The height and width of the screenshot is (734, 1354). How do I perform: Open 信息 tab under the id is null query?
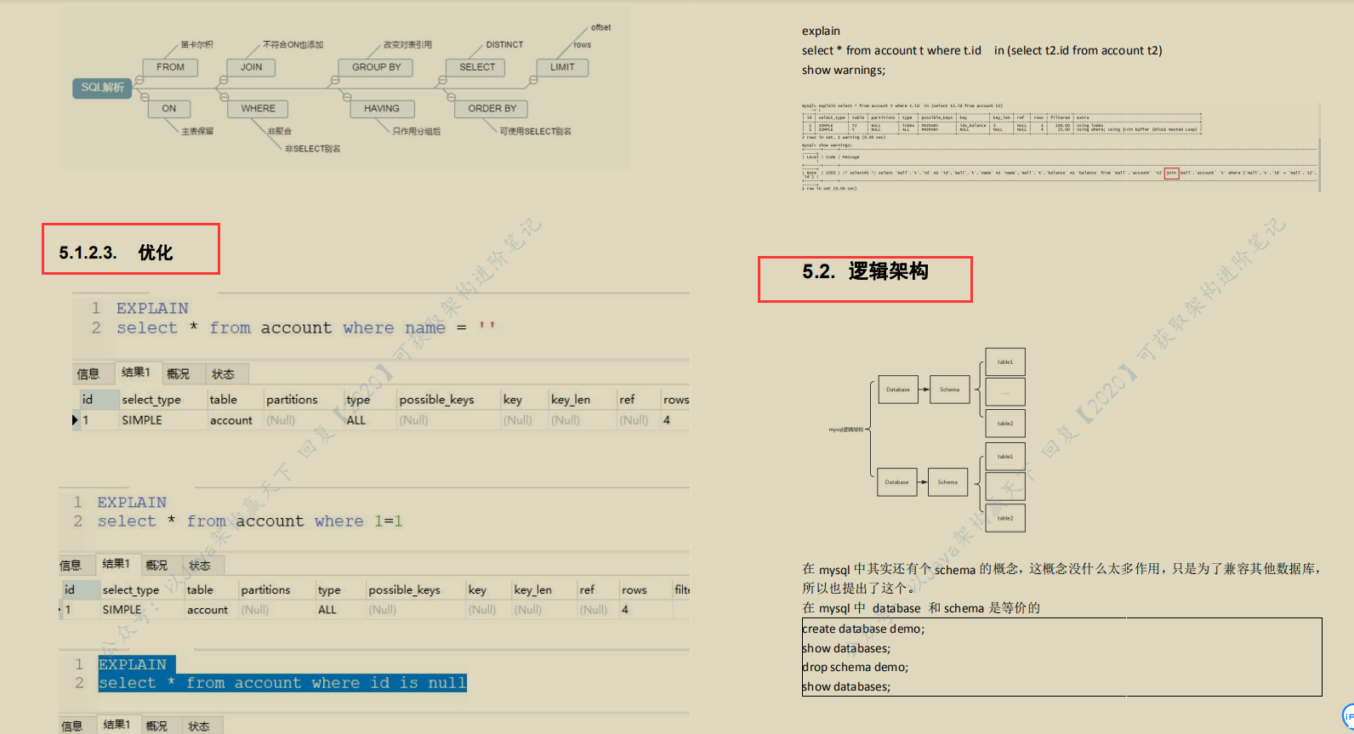tap(72, 726)
